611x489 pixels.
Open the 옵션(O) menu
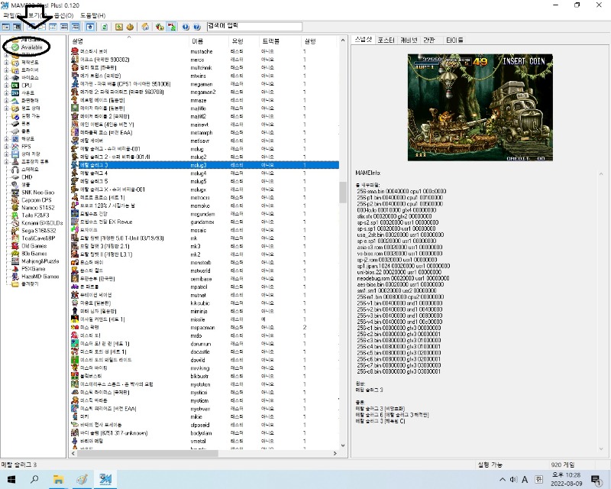point(63,15)
